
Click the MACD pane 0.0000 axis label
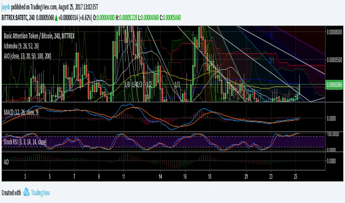tap(331, 118)
